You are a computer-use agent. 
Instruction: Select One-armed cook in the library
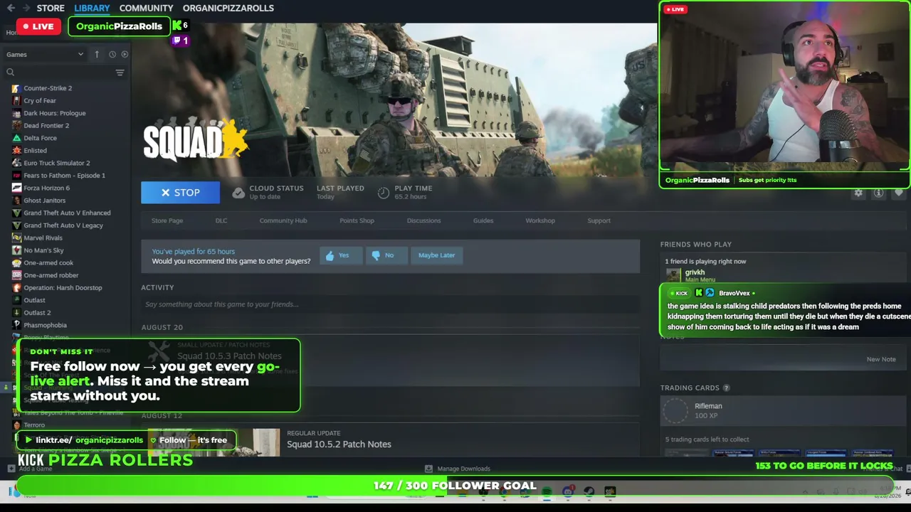[48, 262]
